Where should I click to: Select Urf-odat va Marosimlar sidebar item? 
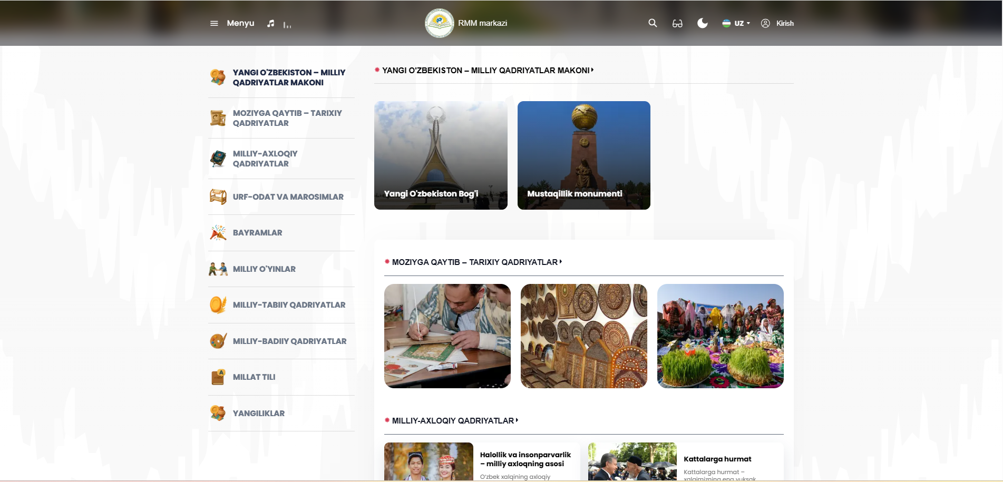coord(288,197)
